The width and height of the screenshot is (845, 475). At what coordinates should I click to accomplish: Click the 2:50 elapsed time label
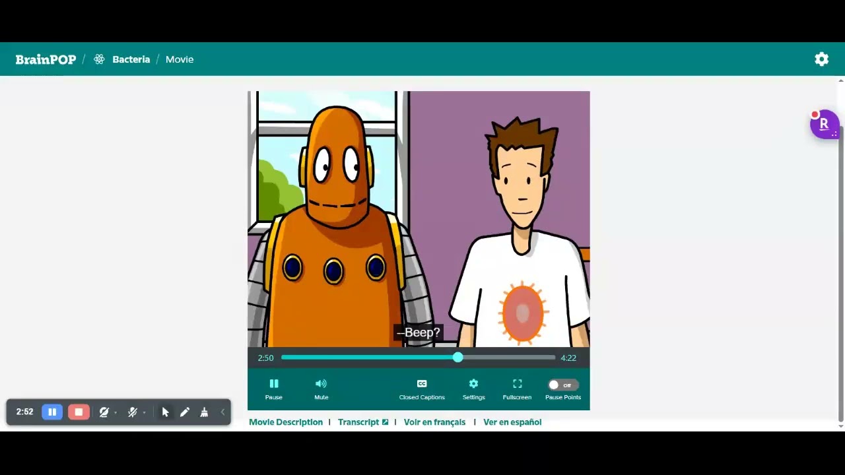(265, 358)
